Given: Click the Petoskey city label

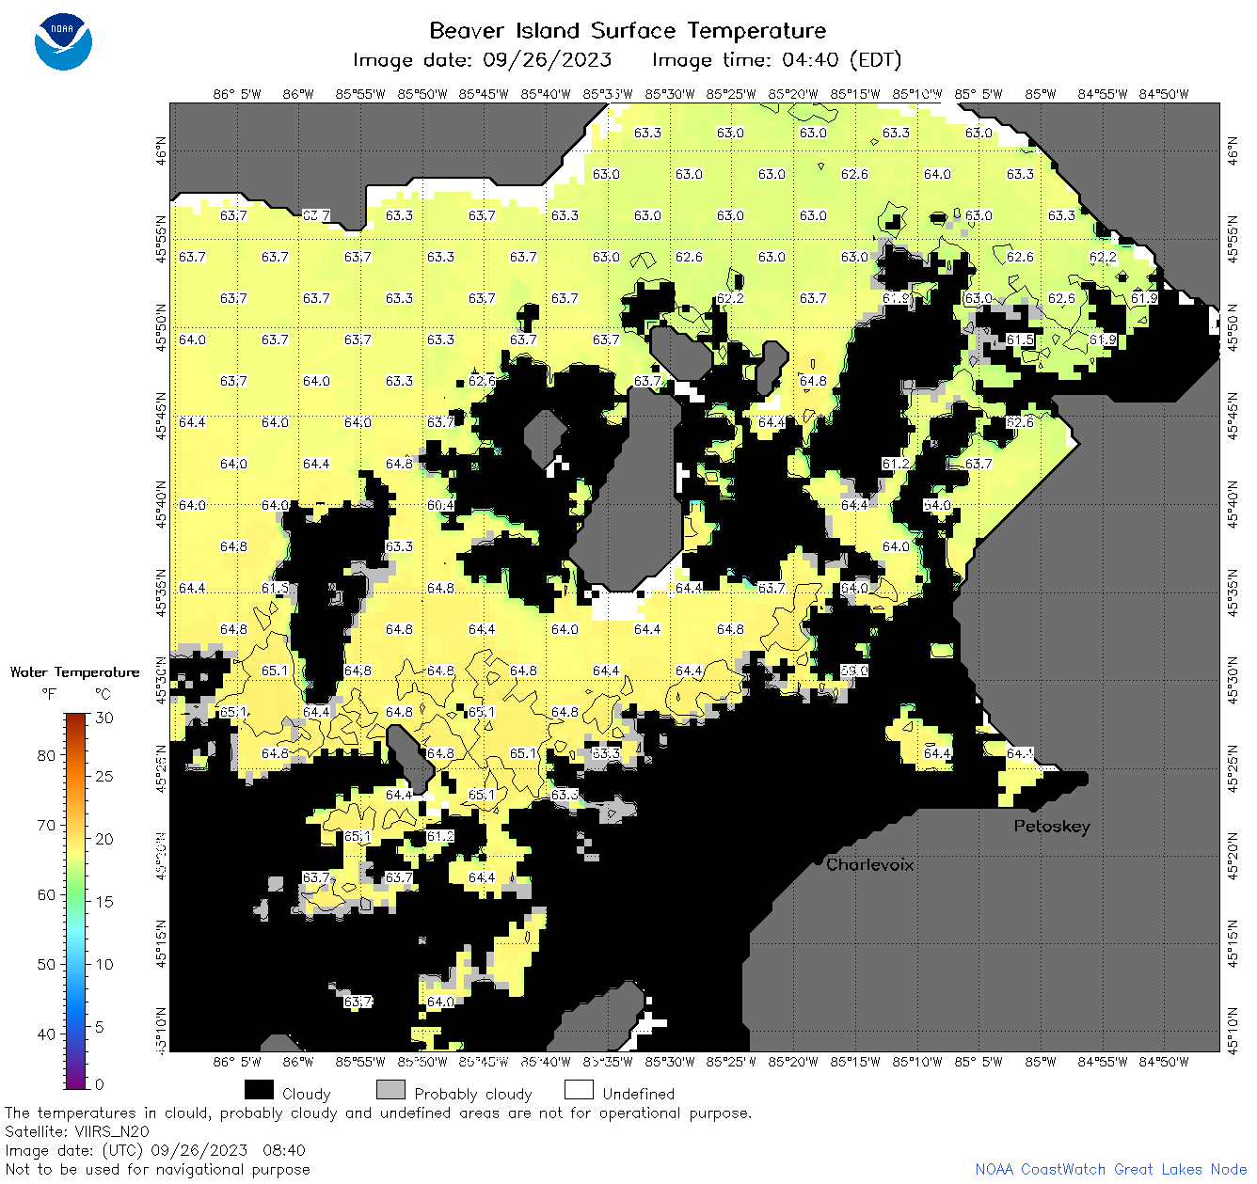Looking at the screenshot, I should click(1052, 827).
